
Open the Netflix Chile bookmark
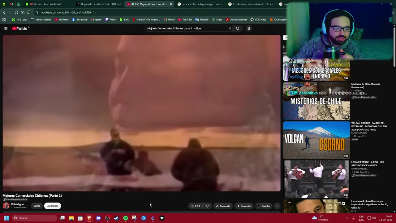tap(146, 20)
